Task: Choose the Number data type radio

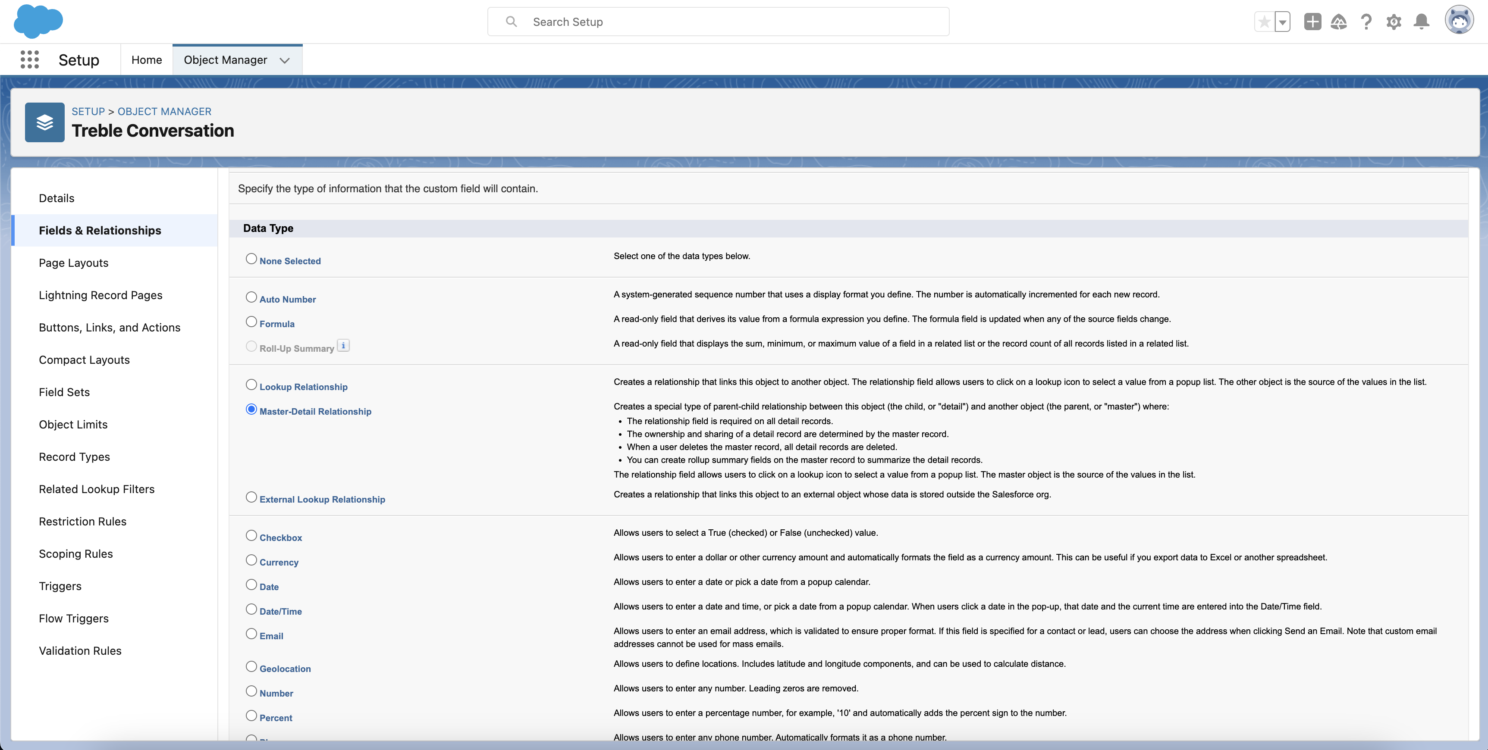Action: 251,691
